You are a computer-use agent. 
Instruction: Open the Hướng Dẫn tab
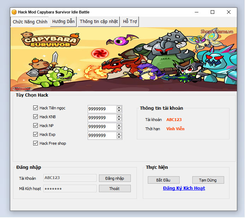pos(63,22)
